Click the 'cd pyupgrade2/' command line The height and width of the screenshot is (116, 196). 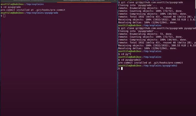[131, 60]
